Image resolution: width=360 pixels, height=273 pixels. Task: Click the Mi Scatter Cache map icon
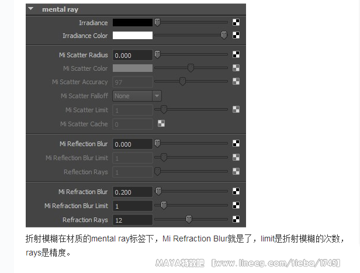[x=161, y=123]
